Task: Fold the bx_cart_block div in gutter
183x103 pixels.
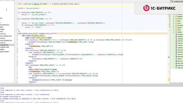Action: click(17, 33)
